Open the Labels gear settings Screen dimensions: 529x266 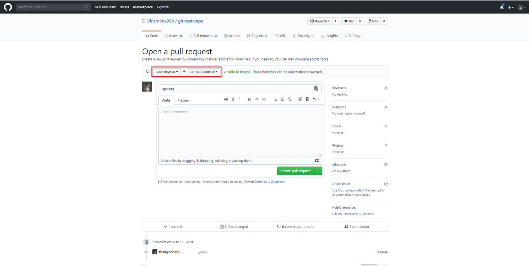pos(386,126)
